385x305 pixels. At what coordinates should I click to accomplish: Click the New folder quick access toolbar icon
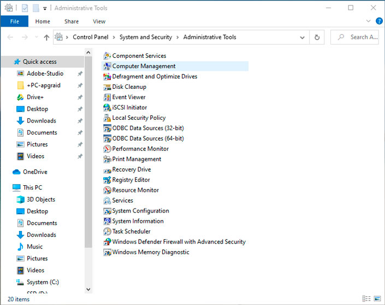(x=36, y=8)
